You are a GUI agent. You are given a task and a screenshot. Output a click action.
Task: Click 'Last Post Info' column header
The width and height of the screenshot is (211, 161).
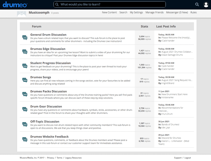(x=166, y=26)
